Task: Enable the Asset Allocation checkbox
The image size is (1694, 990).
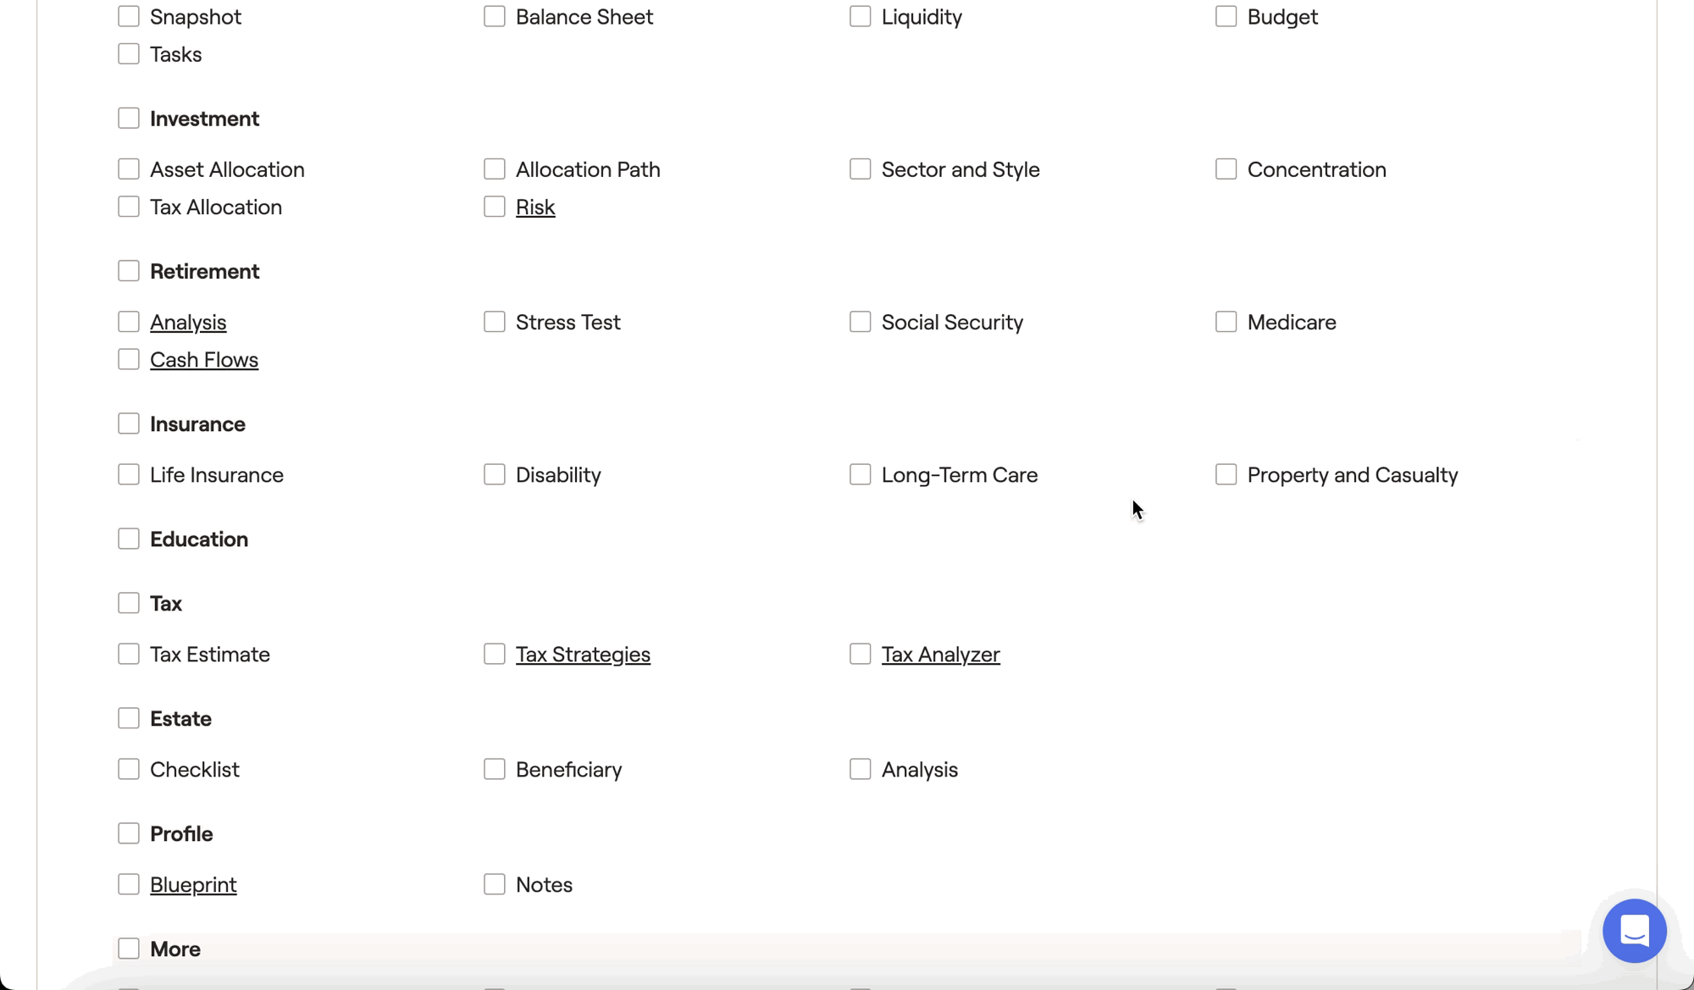Action: 129,169
